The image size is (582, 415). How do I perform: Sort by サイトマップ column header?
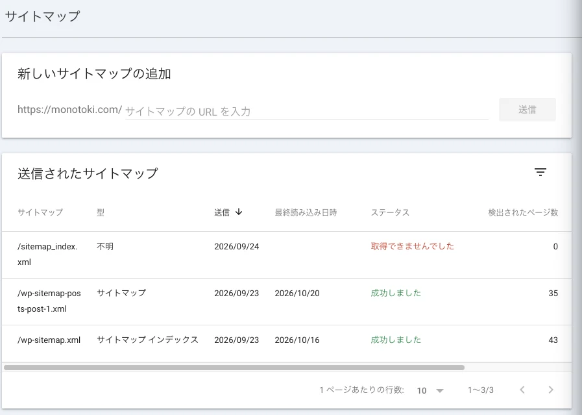pyautogui.click(x=40, y=212)
